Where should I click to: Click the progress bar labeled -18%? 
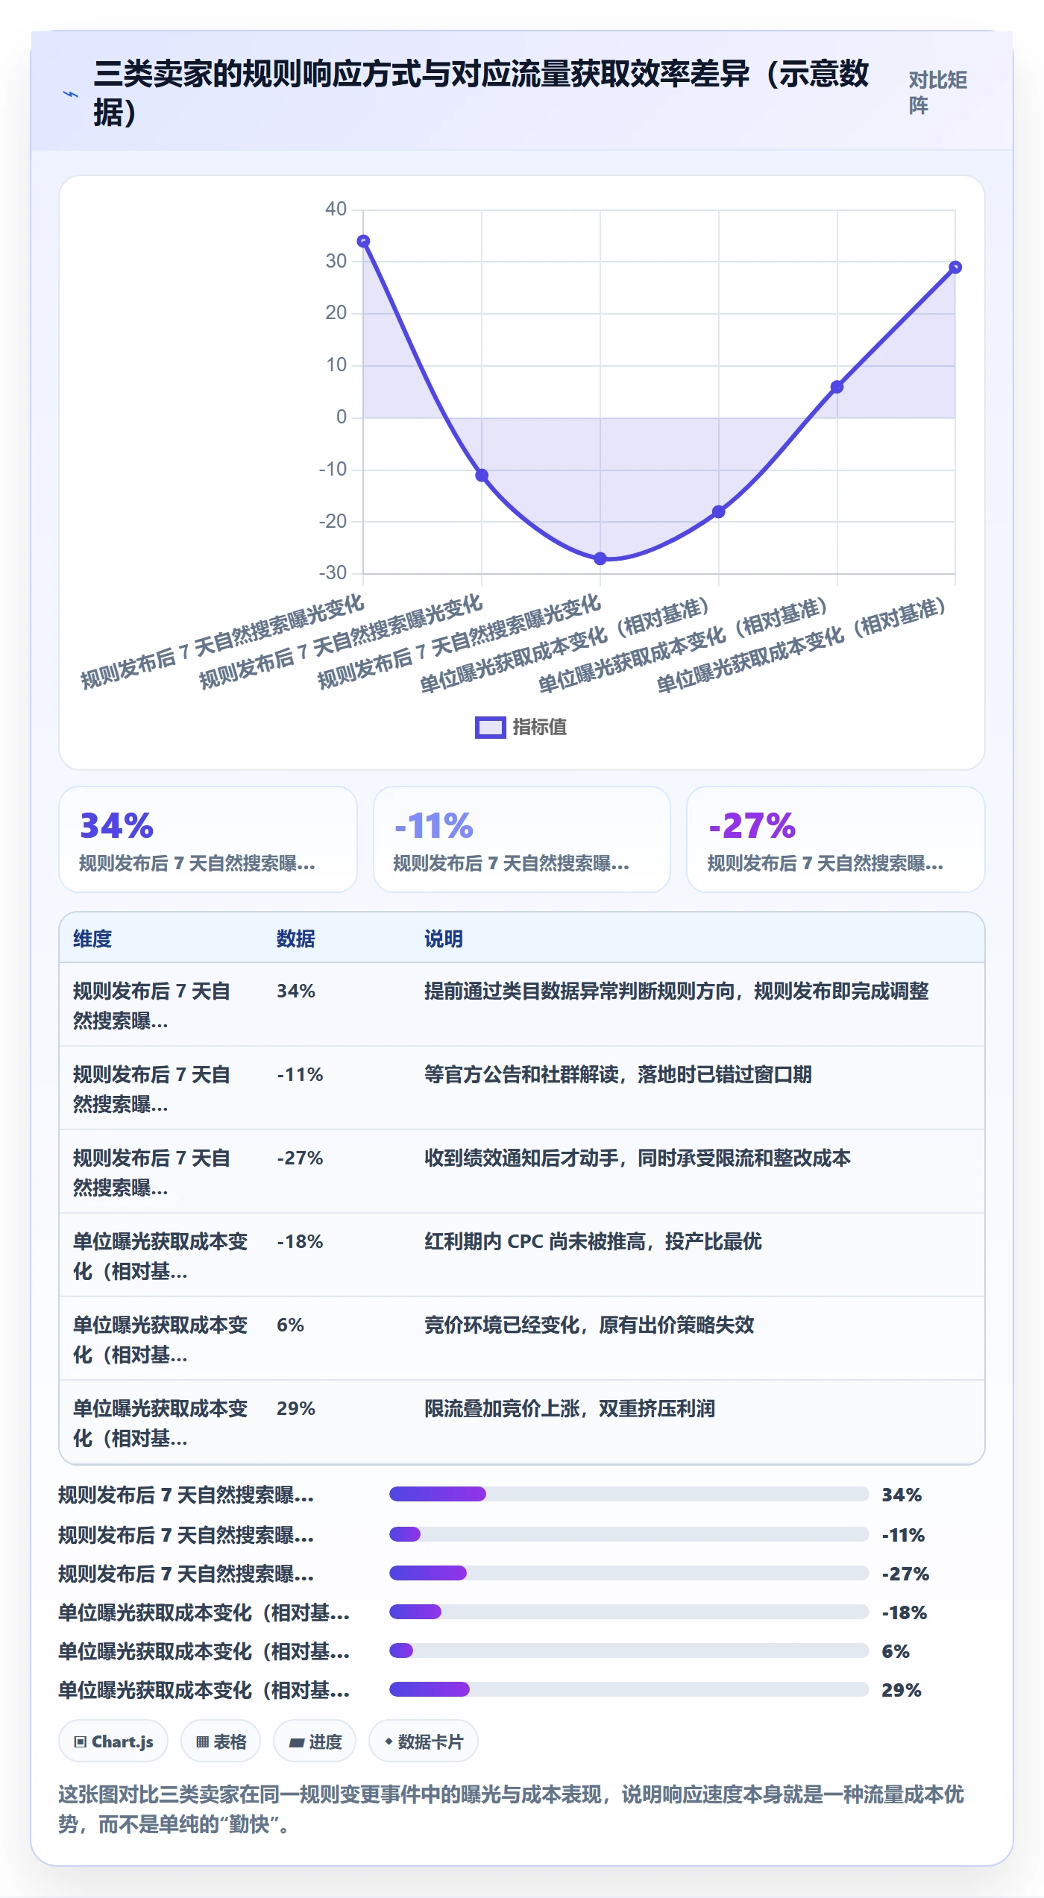629,1612
